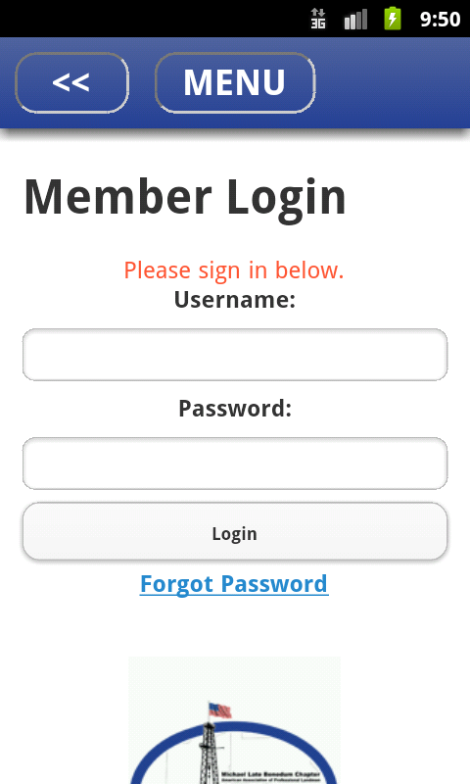The height and width of the screenshot is (784, 470).
Task: Click the Michael Late Benedum Chapter logo text
Action: click(270, 774)
